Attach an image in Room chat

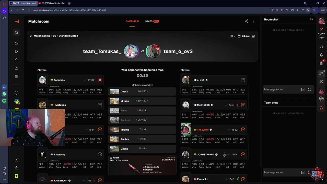point(303,89)
